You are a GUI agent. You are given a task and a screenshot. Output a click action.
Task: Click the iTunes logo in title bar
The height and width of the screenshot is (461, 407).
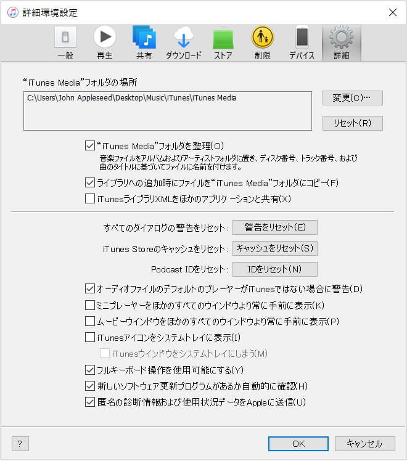point(13,12)
